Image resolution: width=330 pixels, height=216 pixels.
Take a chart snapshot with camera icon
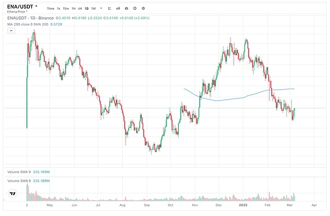[x=127, y=9]
